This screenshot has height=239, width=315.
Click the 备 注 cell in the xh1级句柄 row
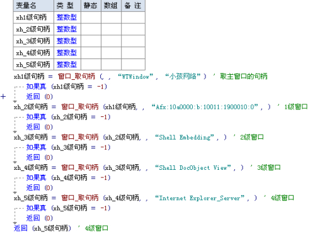tap(133, 18)
